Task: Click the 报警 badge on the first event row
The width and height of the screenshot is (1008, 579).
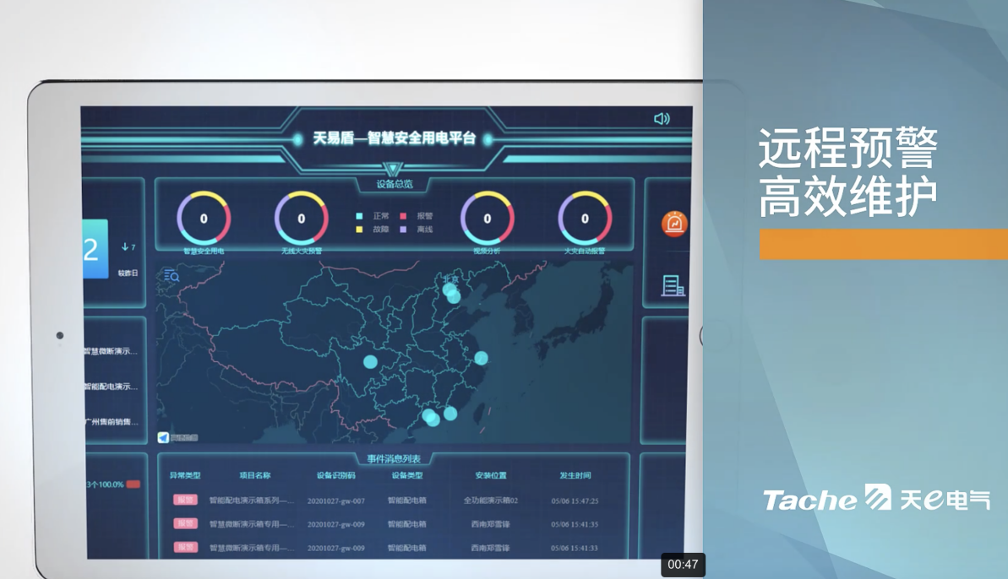Action: tap(185, 499)
